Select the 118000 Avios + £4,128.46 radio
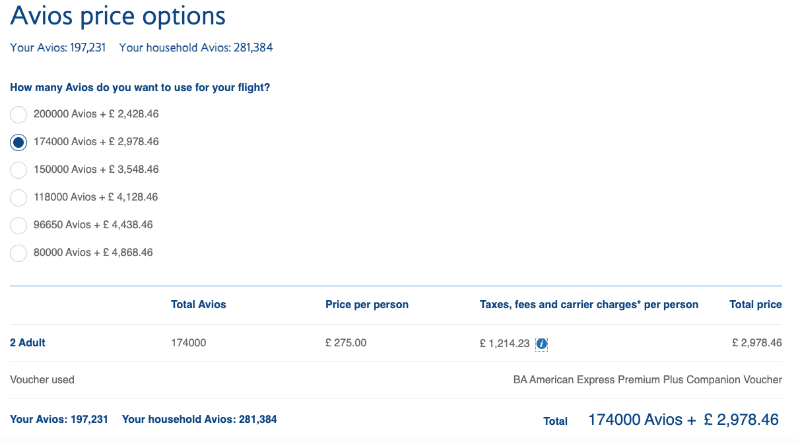The width and height of the screenshot is (798, 442). click(x=19, y=197)
